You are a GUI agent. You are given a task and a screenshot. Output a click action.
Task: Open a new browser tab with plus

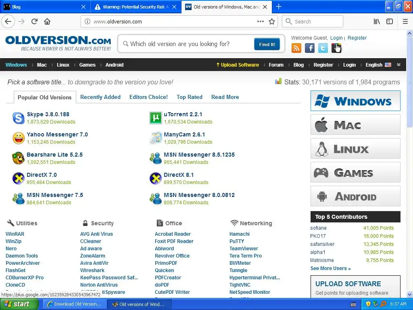tap(278, 6)
